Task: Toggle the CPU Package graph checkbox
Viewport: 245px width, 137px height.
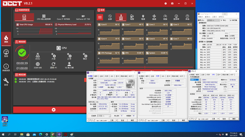Action: (99, 53)
